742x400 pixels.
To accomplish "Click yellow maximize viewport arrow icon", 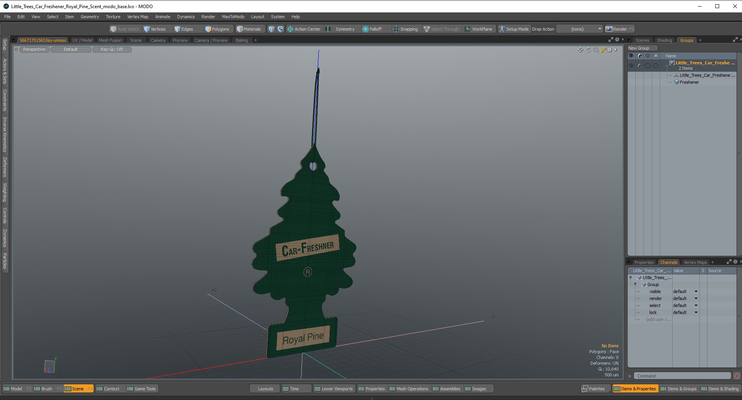I will click(x=603, y=50).
